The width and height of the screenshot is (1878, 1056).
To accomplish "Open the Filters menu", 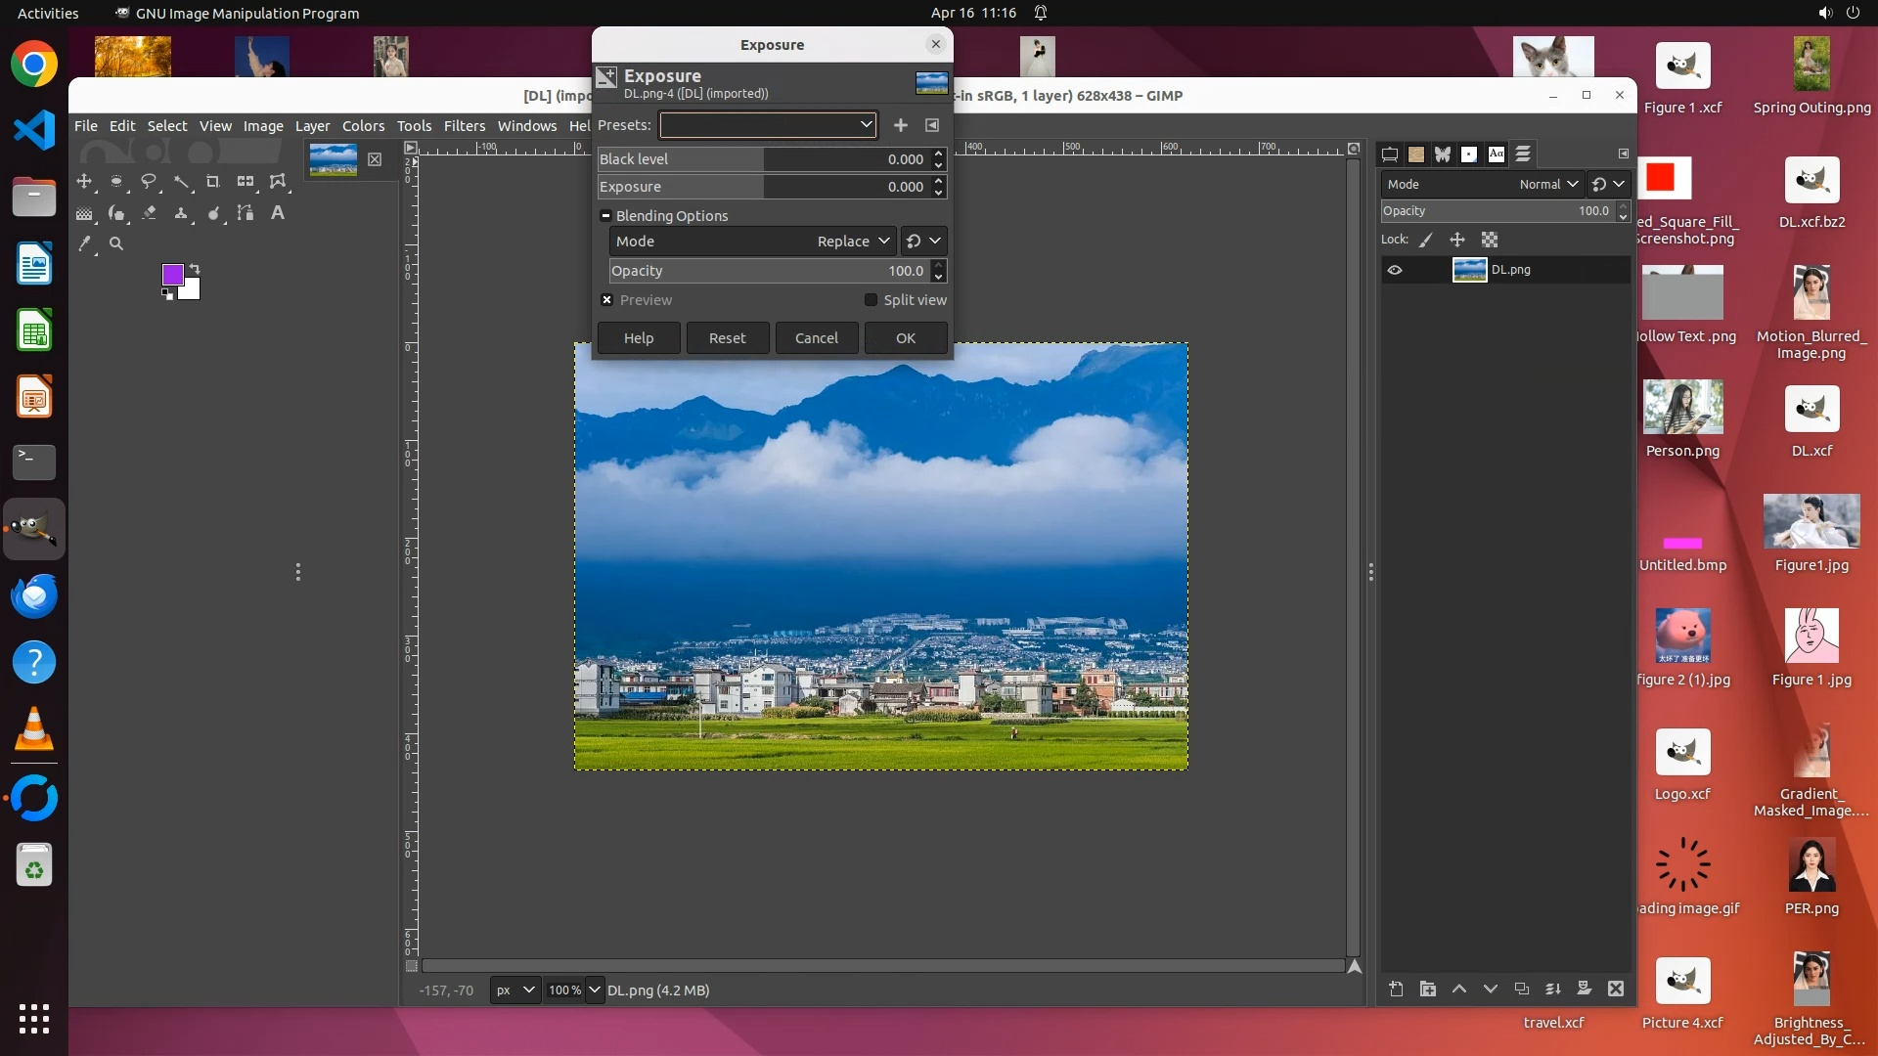I will point(464,126).
